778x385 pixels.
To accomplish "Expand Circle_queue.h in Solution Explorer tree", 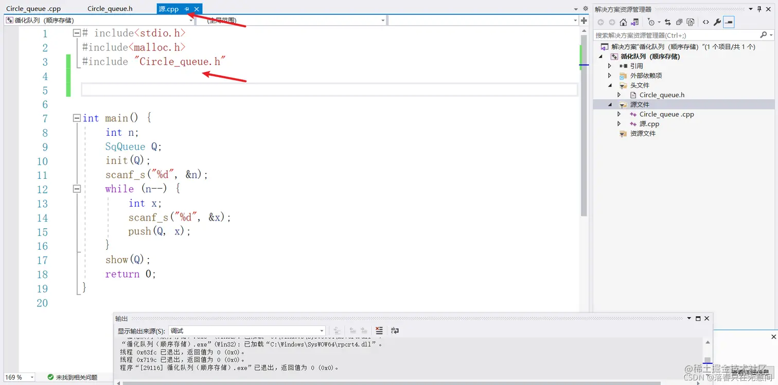I will click(x=620, y=95).
